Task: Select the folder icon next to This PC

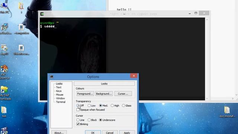Action: click(x=21, y=7)
